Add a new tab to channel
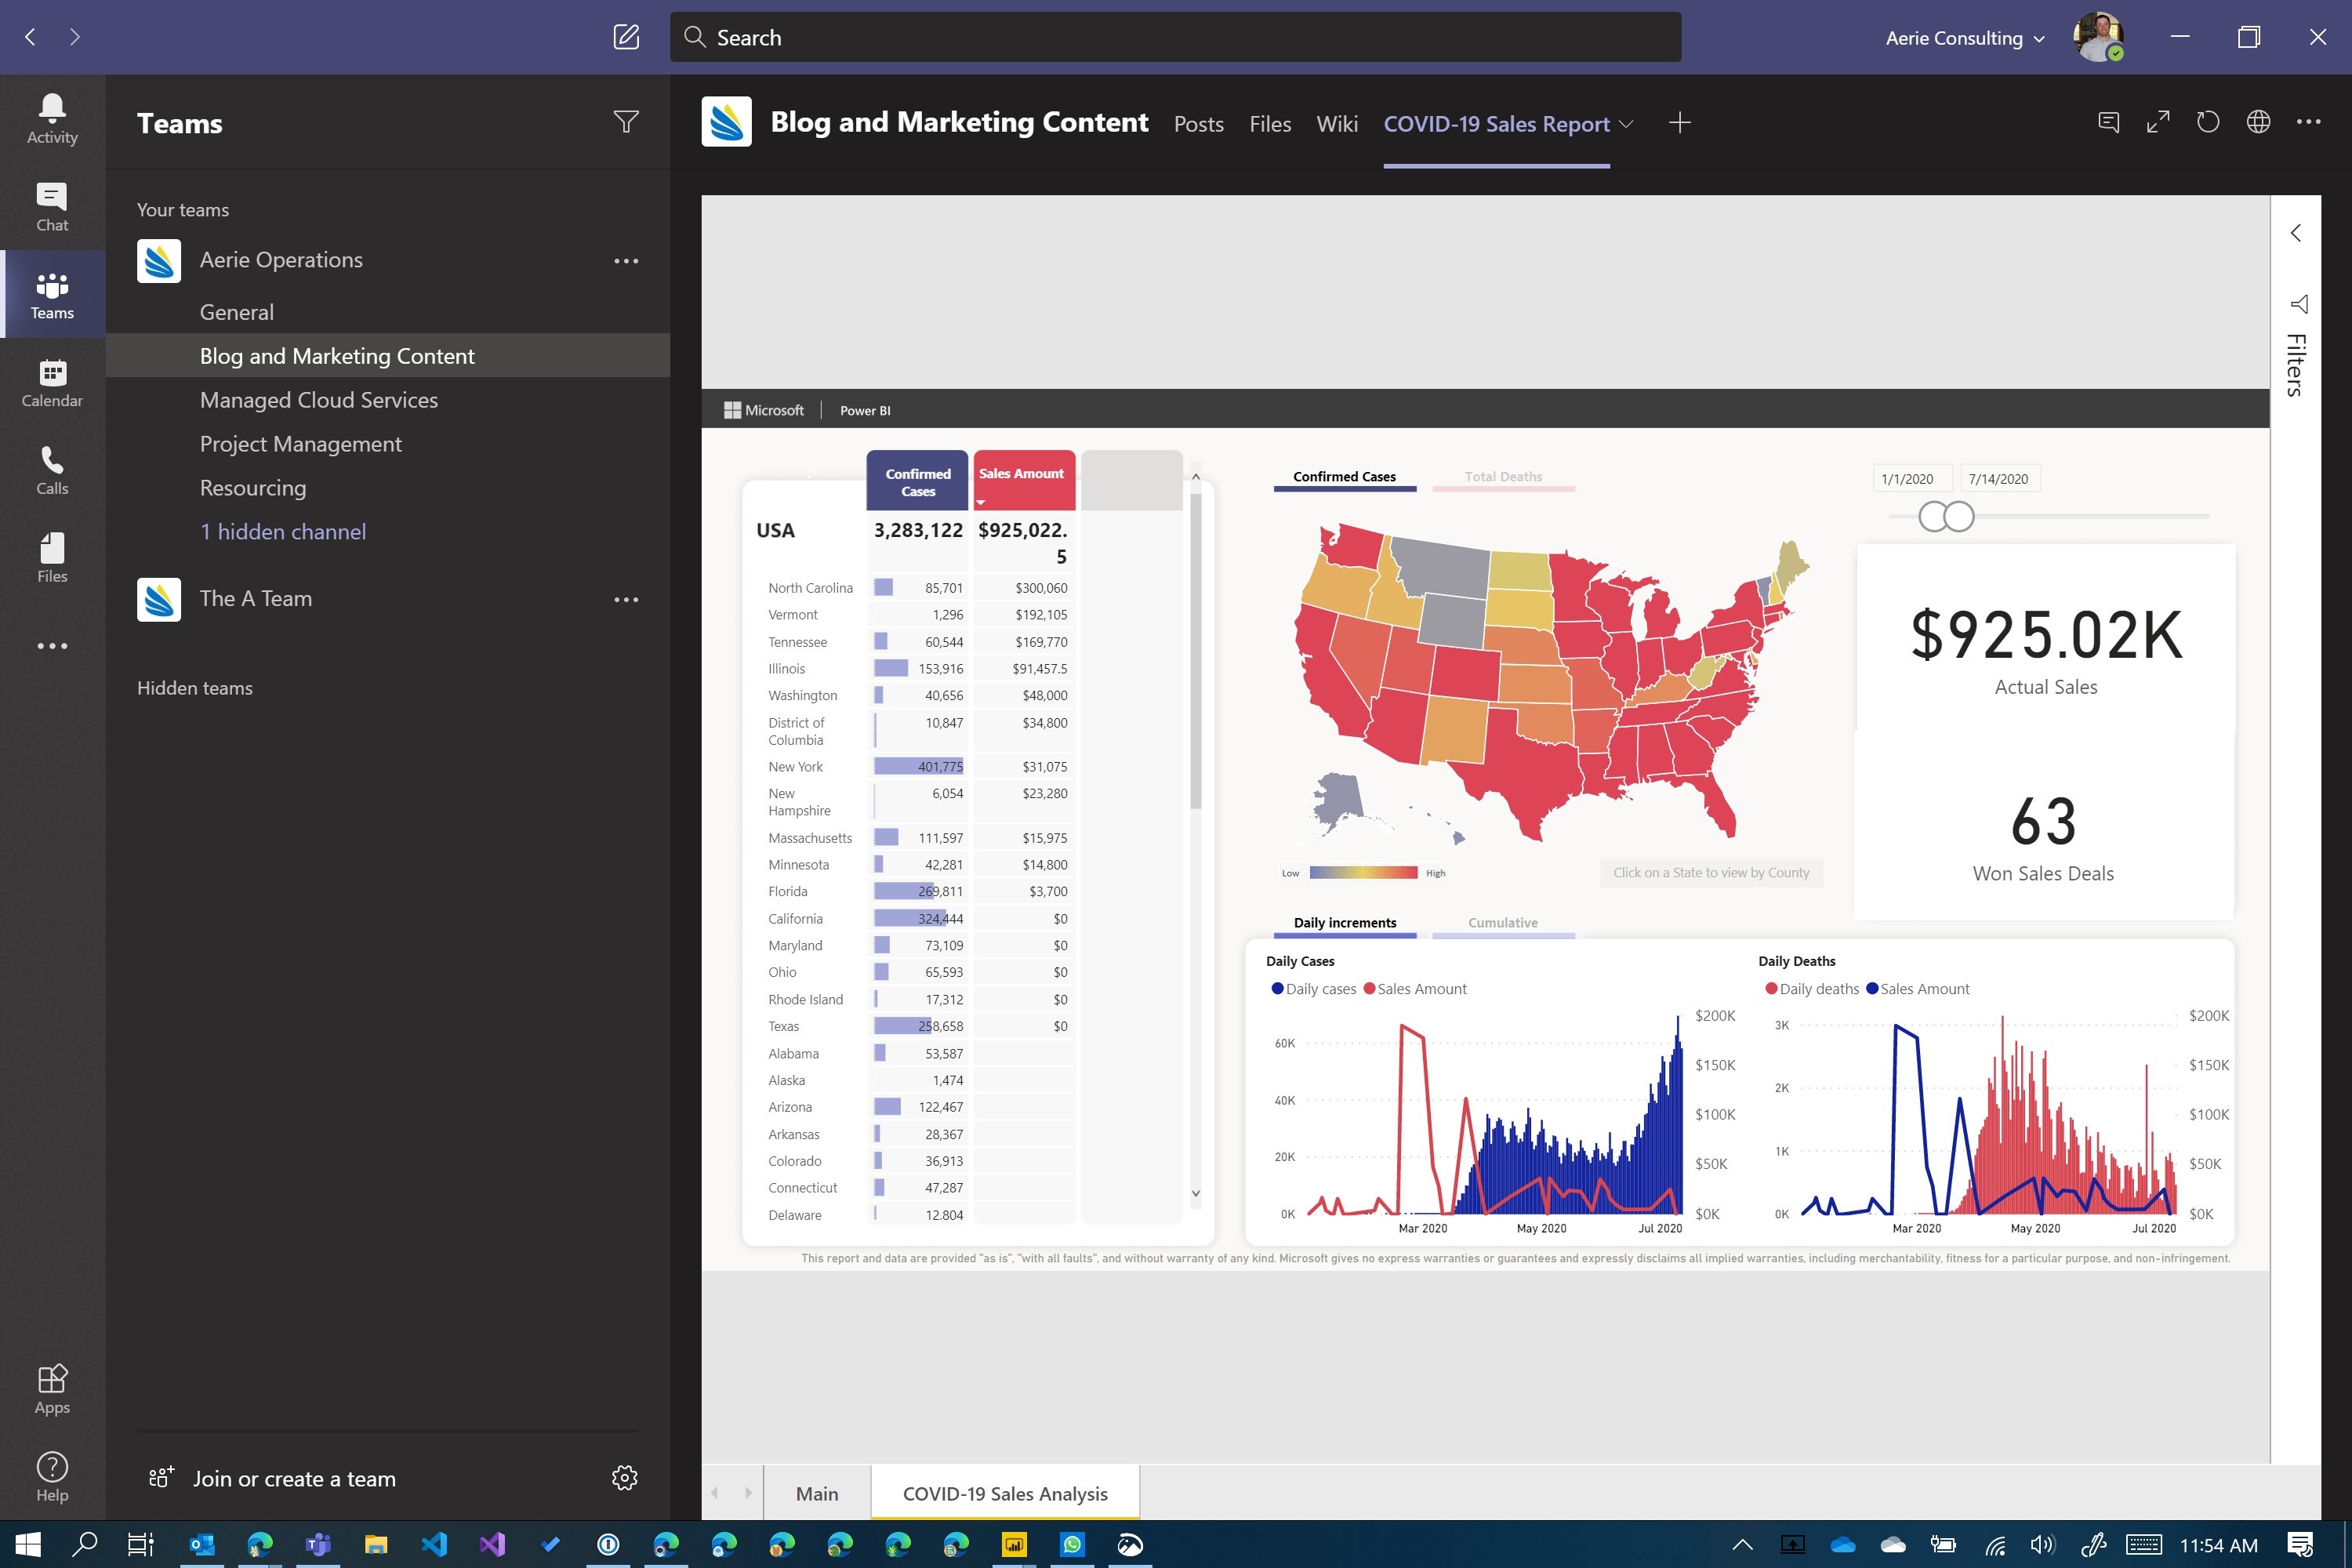The image size is (2352, 1568). [1680, 123]
